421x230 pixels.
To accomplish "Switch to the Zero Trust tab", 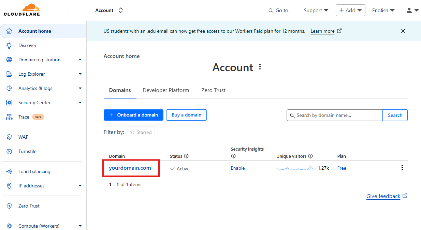I will (x=213, y=90).
